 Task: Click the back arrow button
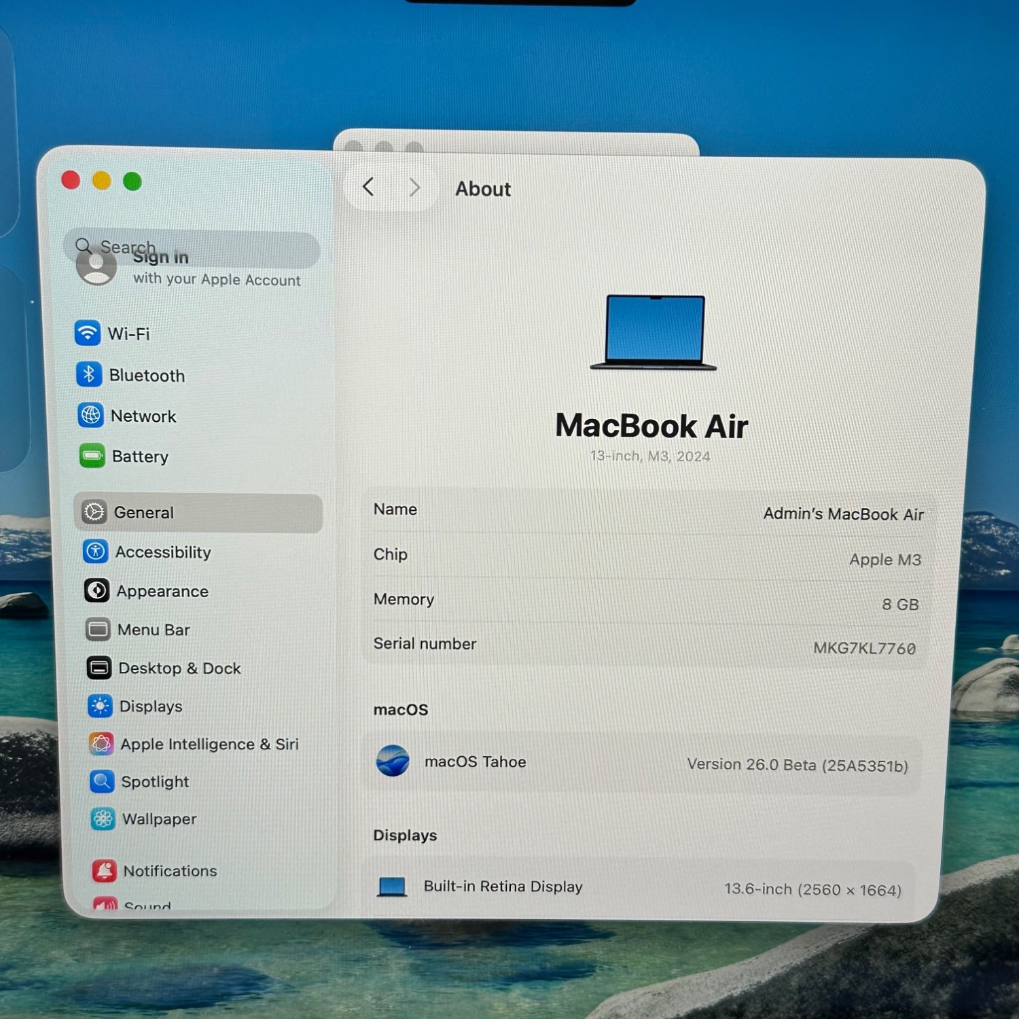click(x=369, y=187)
